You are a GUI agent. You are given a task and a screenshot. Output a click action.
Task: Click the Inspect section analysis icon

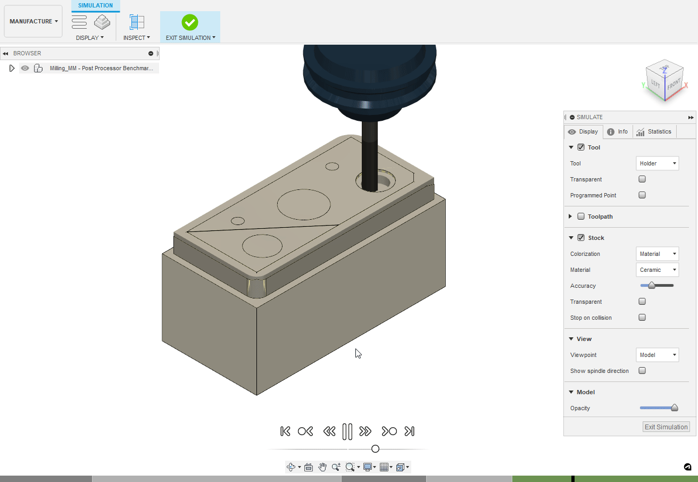point(137,22)
